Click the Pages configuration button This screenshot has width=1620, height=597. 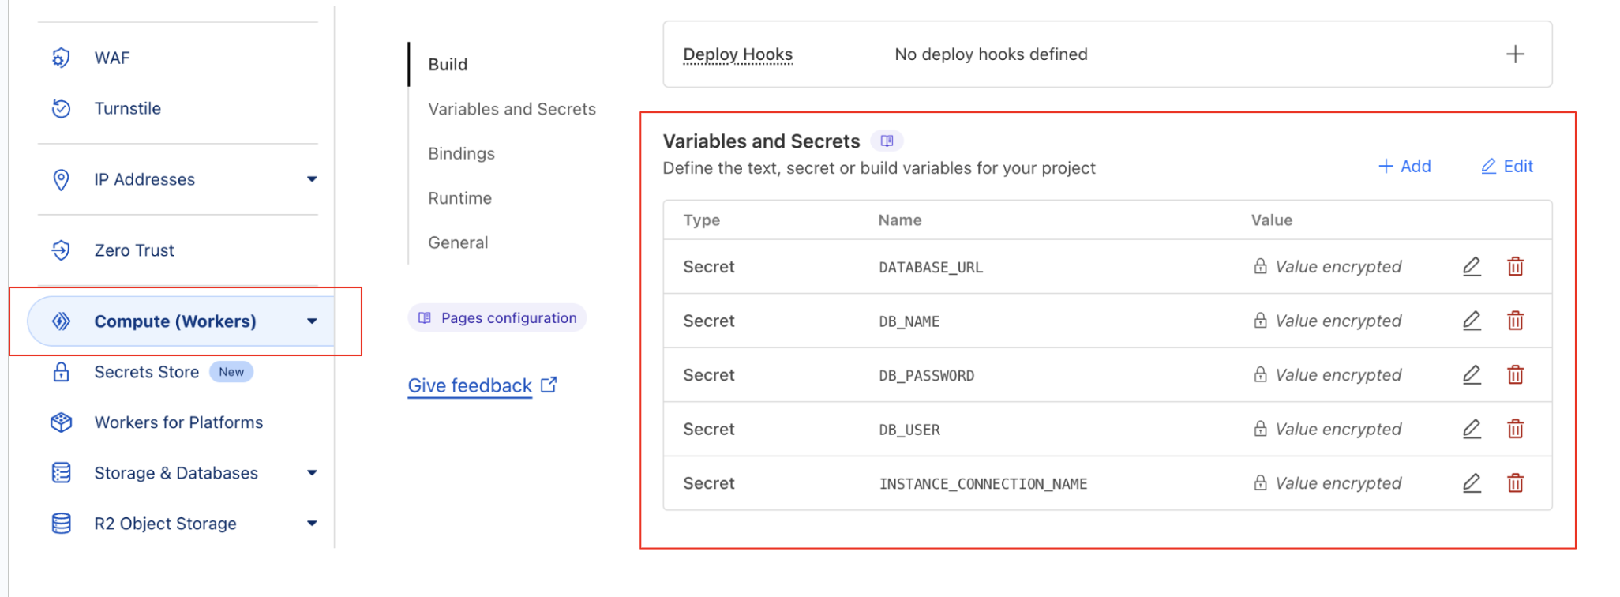point(497,317)
